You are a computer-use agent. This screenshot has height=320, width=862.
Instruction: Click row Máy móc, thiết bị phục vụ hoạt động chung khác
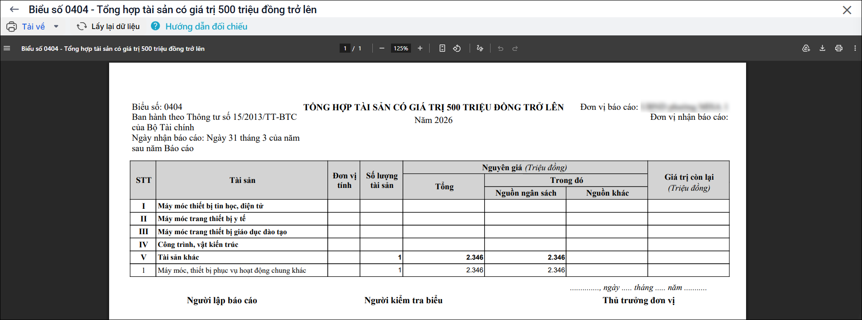[430, 270]
